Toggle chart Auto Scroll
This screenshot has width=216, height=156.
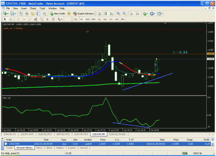click(132, 13)
